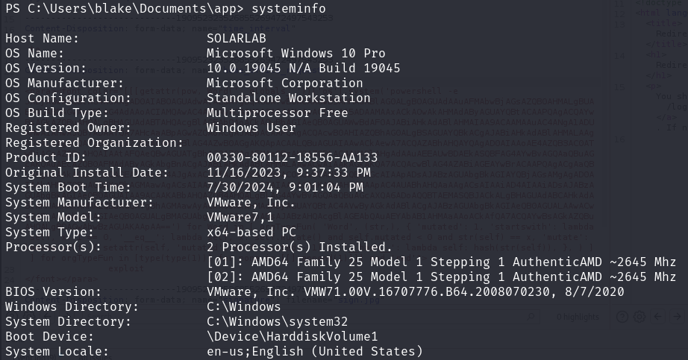The image size is (688, 360).
Task: Click the 'BIOS Version:' label
Action: 54,292
